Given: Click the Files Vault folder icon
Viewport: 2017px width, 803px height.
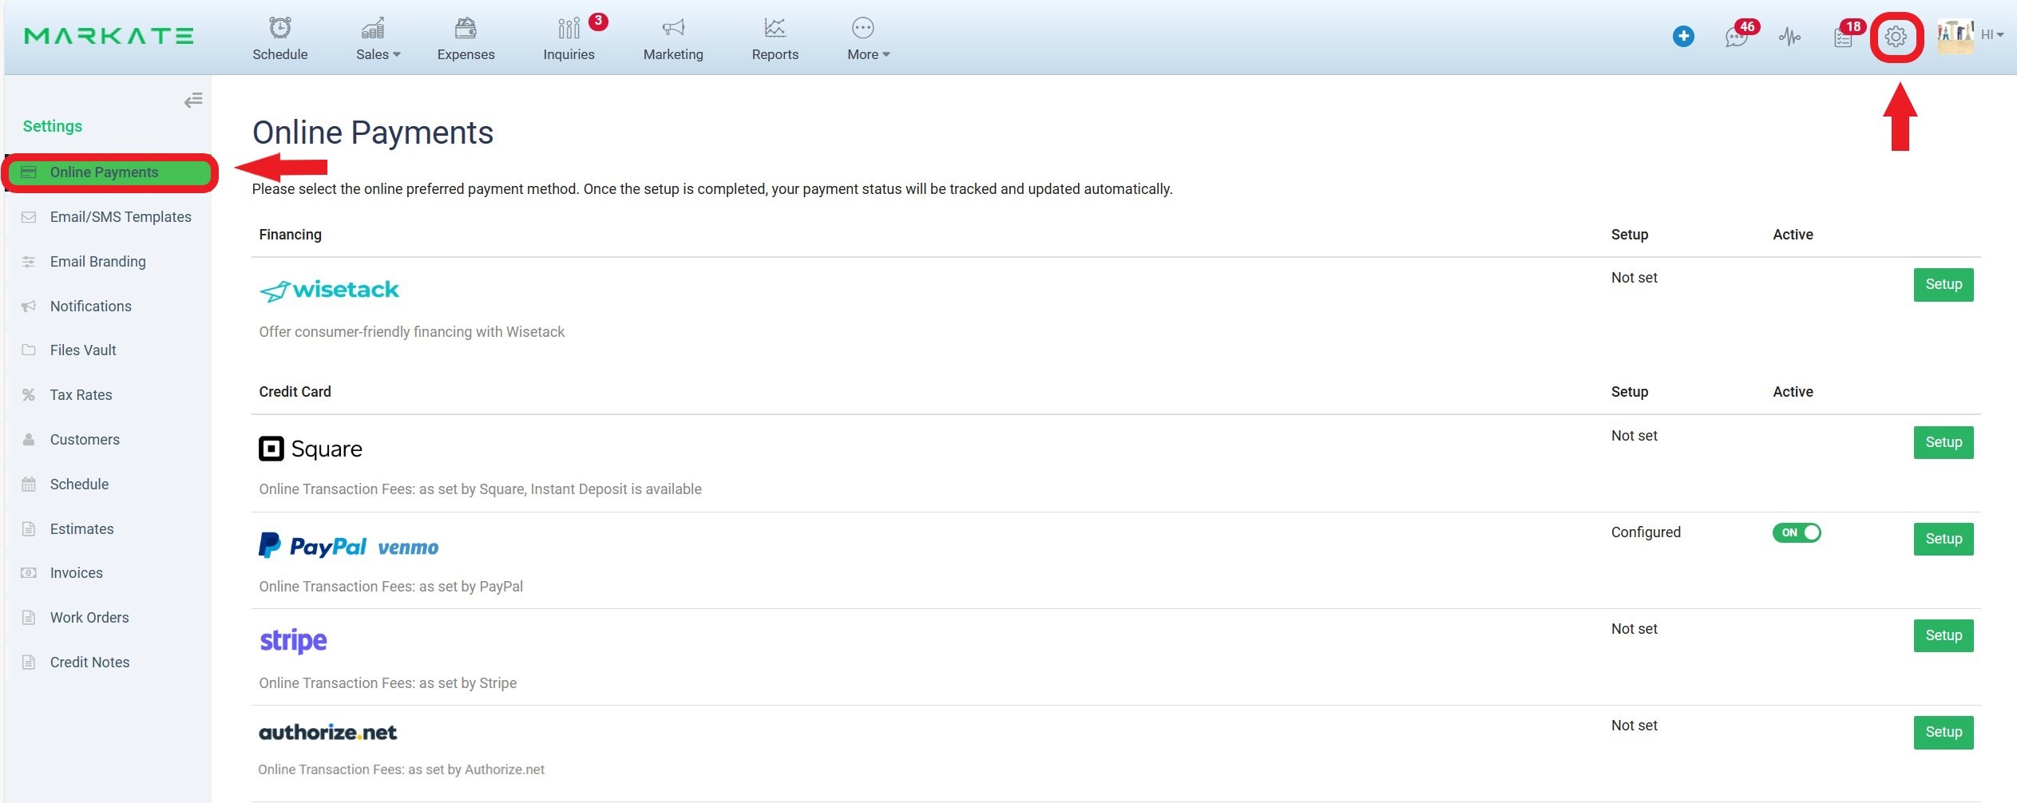Looking at the screenshot, I should coord(29,350).
